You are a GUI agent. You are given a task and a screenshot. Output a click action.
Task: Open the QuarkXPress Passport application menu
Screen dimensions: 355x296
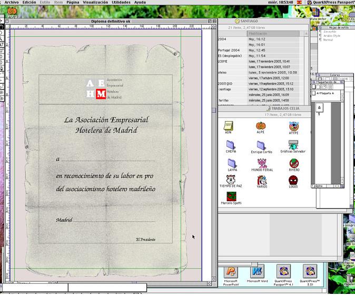tap(331, 2)
